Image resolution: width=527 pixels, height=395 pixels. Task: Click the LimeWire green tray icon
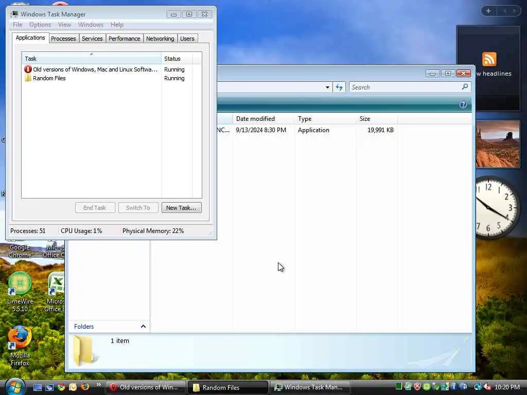click(427, 387)
